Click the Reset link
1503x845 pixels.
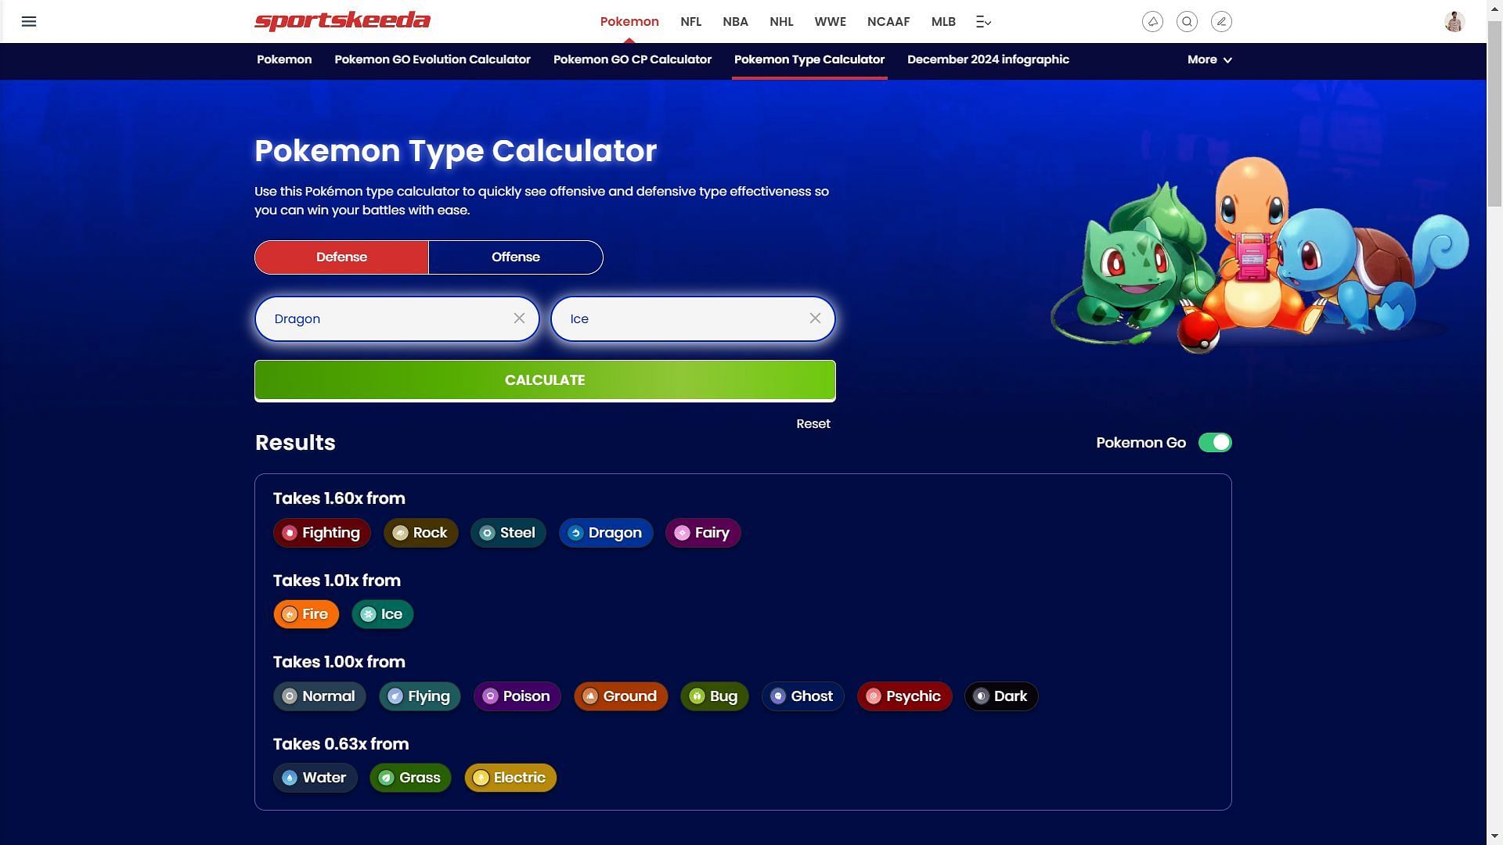[x=813, y=423]
